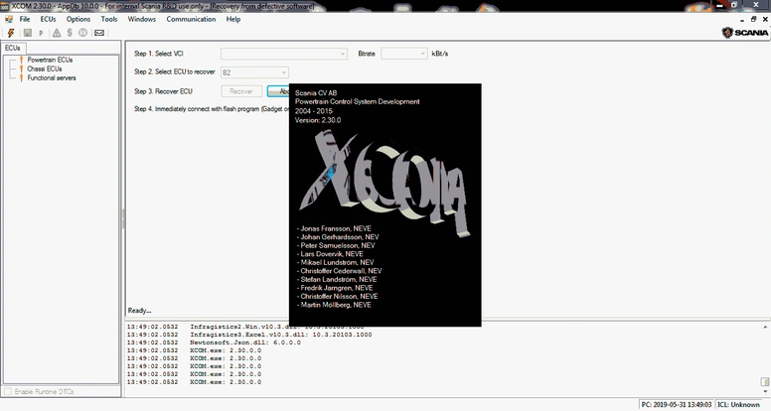Click the Powertrain ECUs status icon

pos(21,60)
